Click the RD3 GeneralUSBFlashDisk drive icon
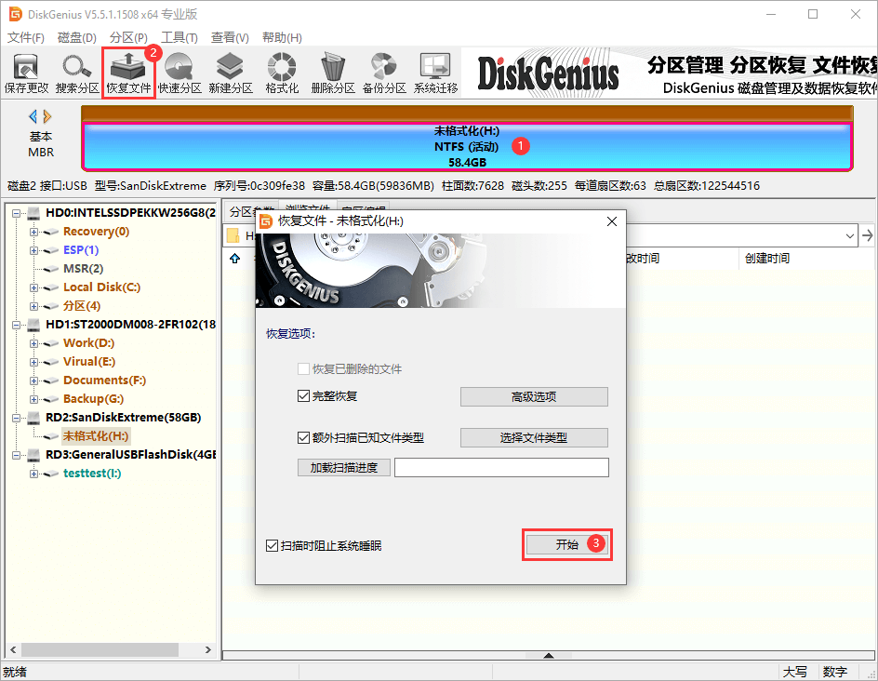 (34, 455)
